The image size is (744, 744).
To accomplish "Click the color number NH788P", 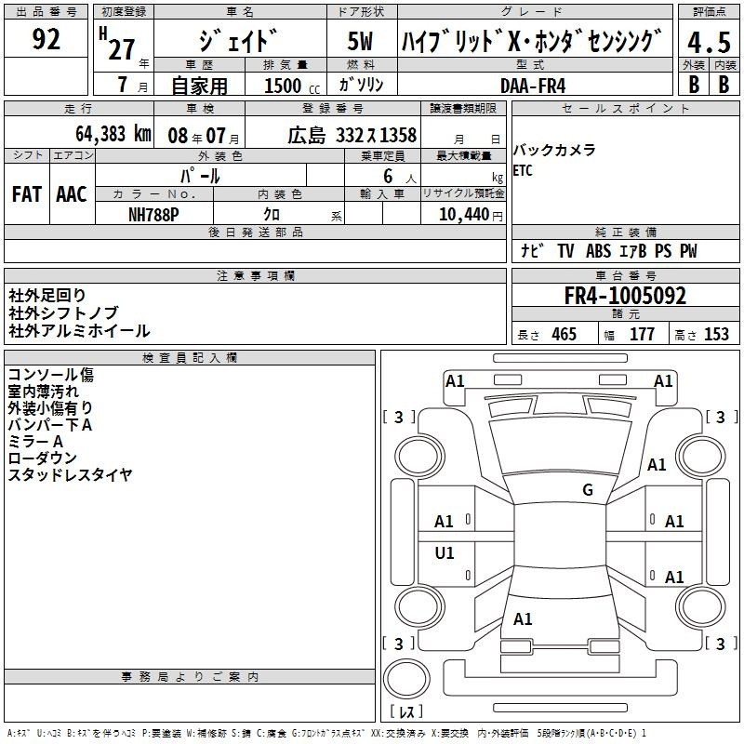I will pyautogui.click(x=153, y=214).
